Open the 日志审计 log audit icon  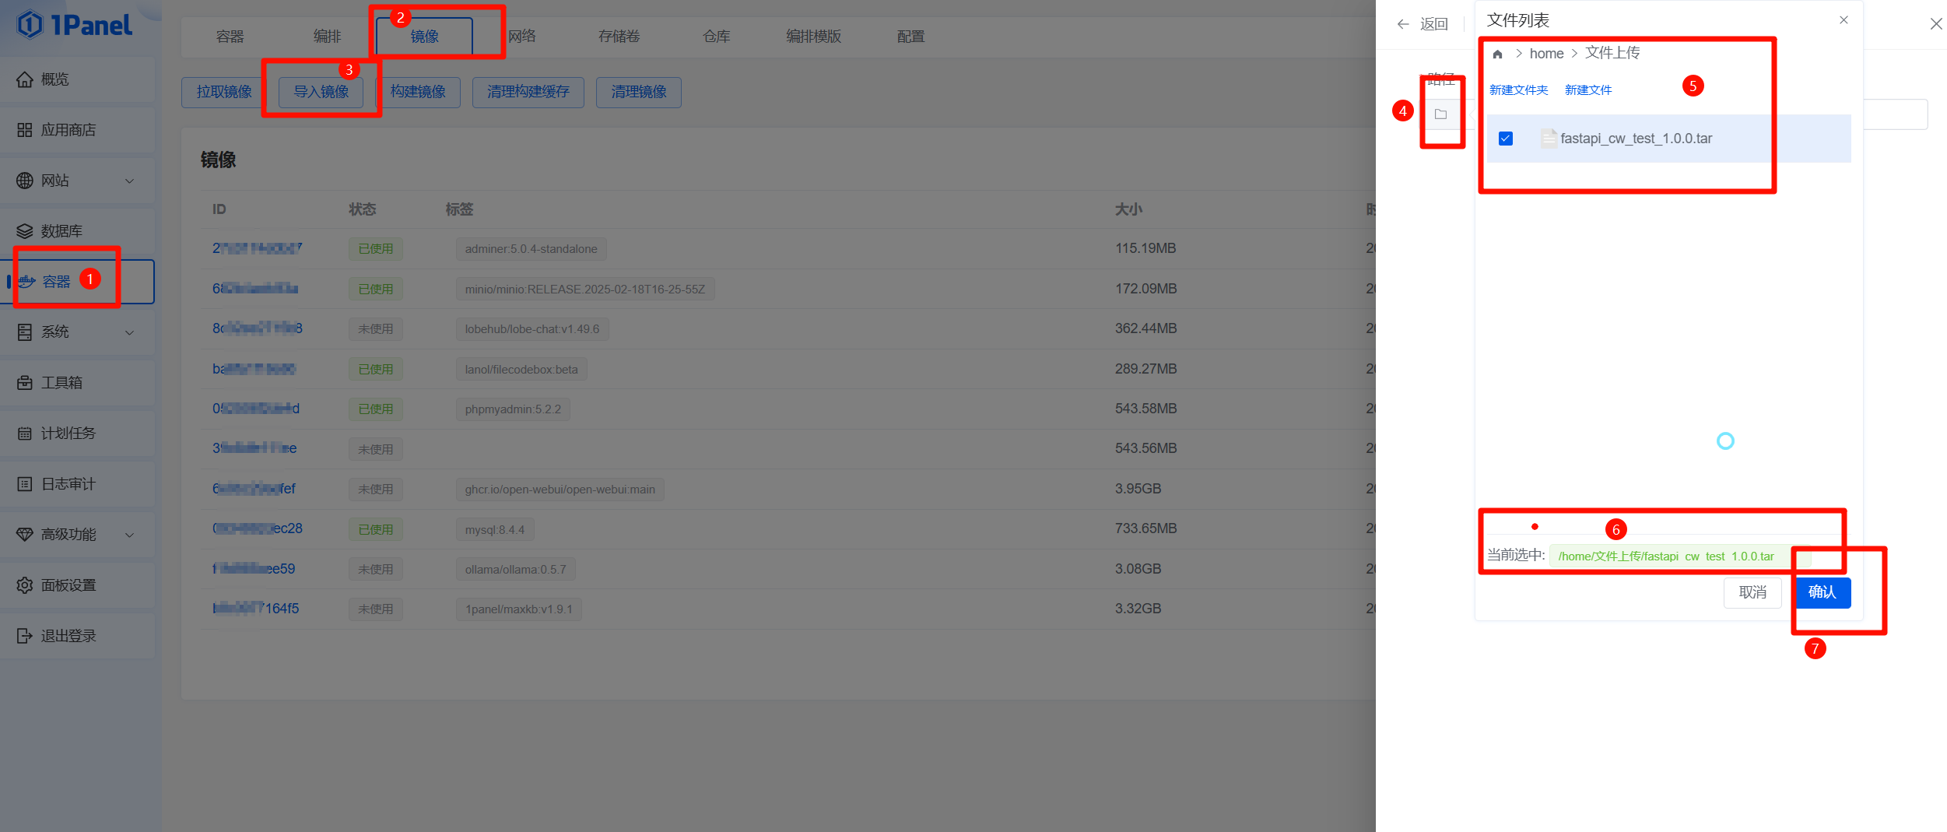[x=24, y=483]
